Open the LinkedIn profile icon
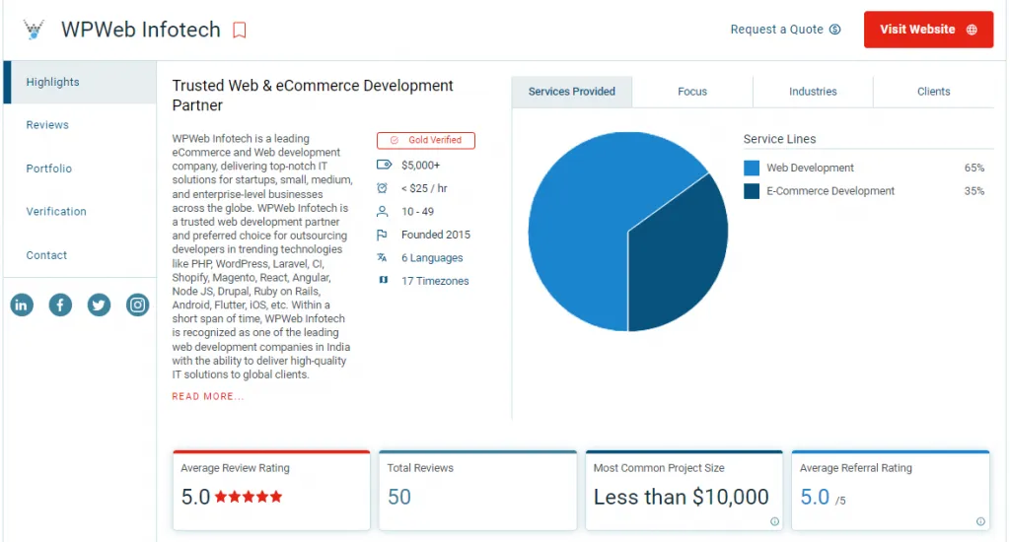1010x542 pixels. point(22,305)
